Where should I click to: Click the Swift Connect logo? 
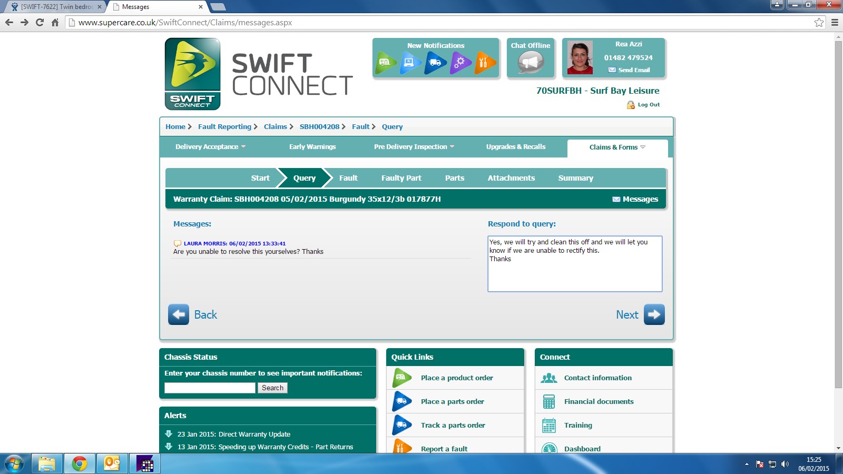click(192, 74)
